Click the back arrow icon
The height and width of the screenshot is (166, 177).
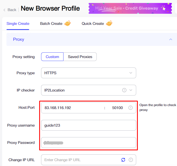(4, 10)
